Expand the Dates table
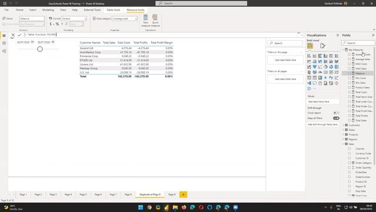The height and width of the screenshot is (212, 376). tap(343, 130)
